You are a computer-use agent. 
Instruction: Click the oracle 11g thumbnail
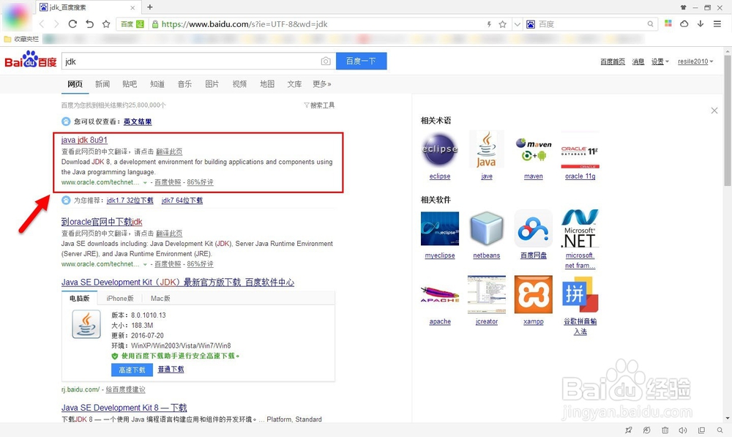pos(580,150)
